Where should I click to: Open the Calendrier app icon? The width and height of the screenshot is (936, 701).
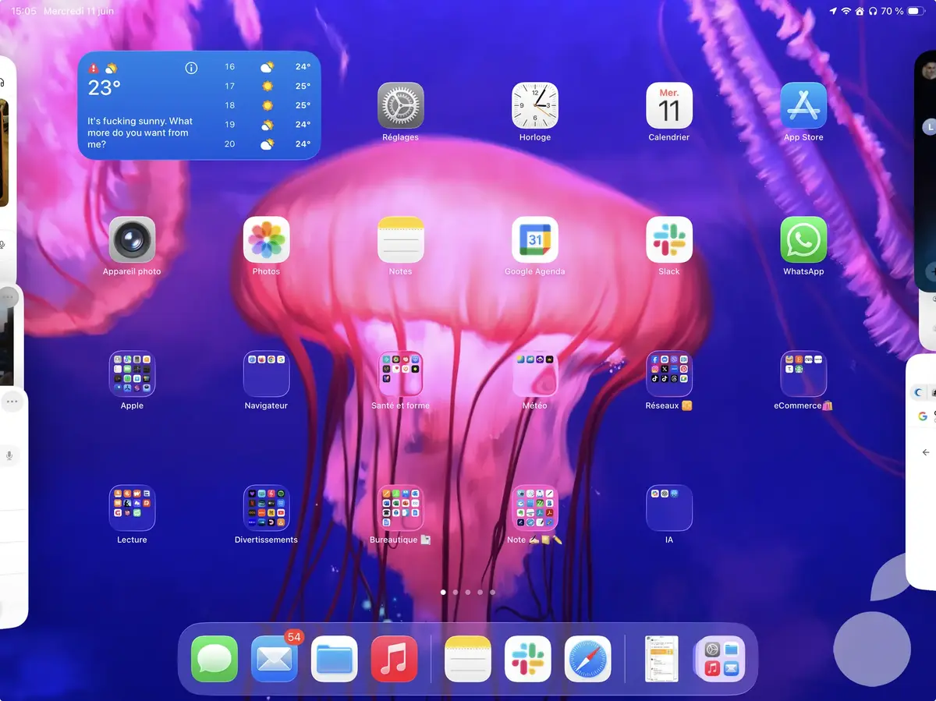[668, 105]
